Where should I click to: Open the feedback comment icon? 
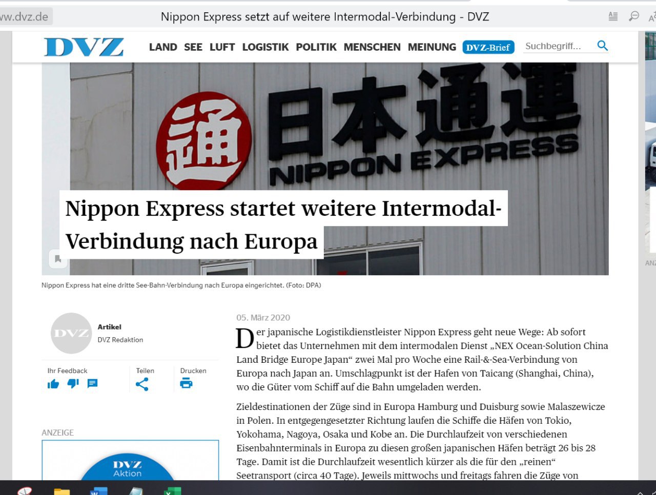click(92, 383)
